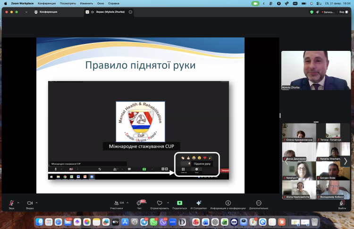Click the Выйти leave meeting icon

tap(342, 202)
